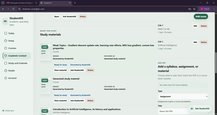Click the top Open button
Viewport: 217px width, 115px height.
57,16
